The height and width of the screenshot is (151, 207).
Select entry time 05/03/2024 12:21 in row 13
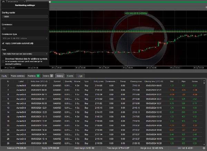click(x=39, y=108)
